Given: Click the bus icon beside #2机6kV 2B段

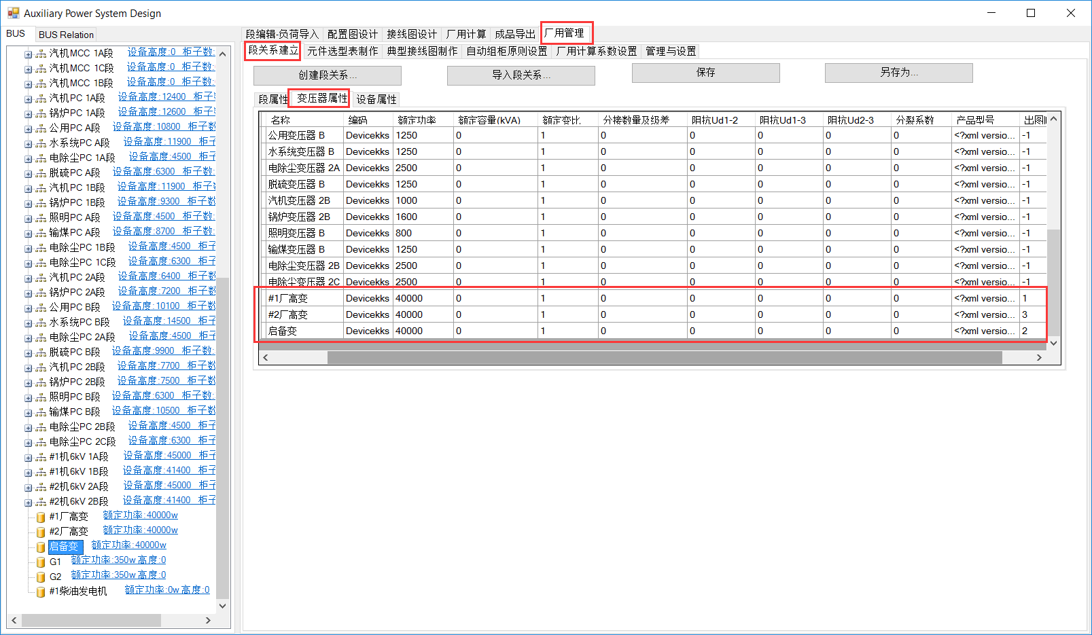Looking at the screenshot, I should [41, 502].
